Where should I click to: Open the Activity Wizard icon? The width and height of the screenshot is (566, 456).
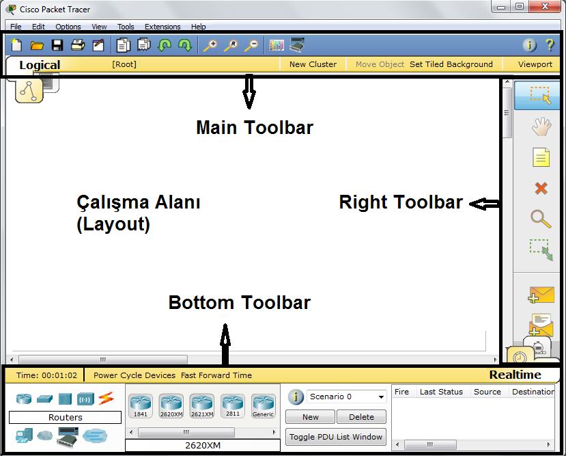98,45
